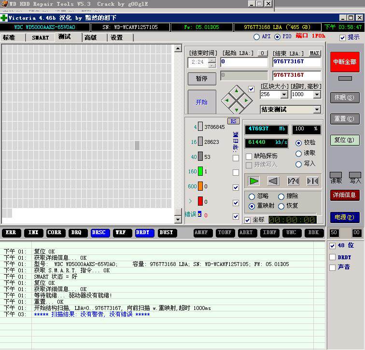Viewport: 365px width, 350px height.
Task: Enable the 声音 sound checkbox
Action: 332,267
